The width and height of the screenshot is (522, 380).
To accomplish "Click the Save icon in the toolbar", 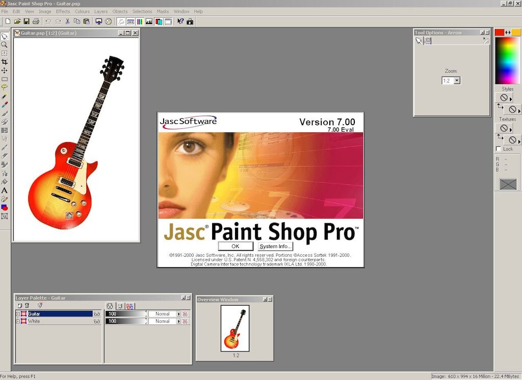I will 27,21.
